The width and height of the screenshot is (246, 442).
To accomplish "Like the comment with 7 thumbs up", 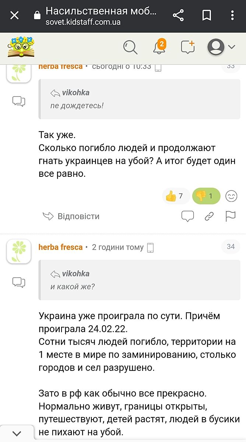I will pos(175,196).
